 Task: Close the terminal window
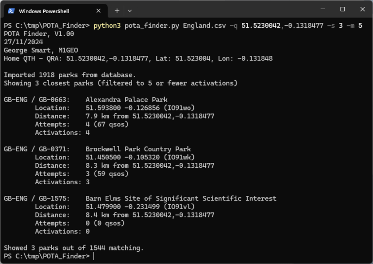click(362, 9)
